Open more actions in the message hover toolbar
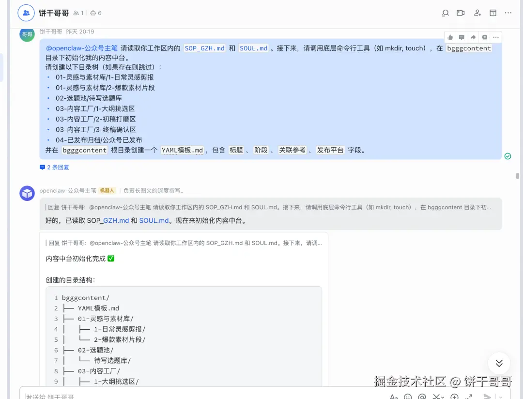 click(x=496, y=37)
